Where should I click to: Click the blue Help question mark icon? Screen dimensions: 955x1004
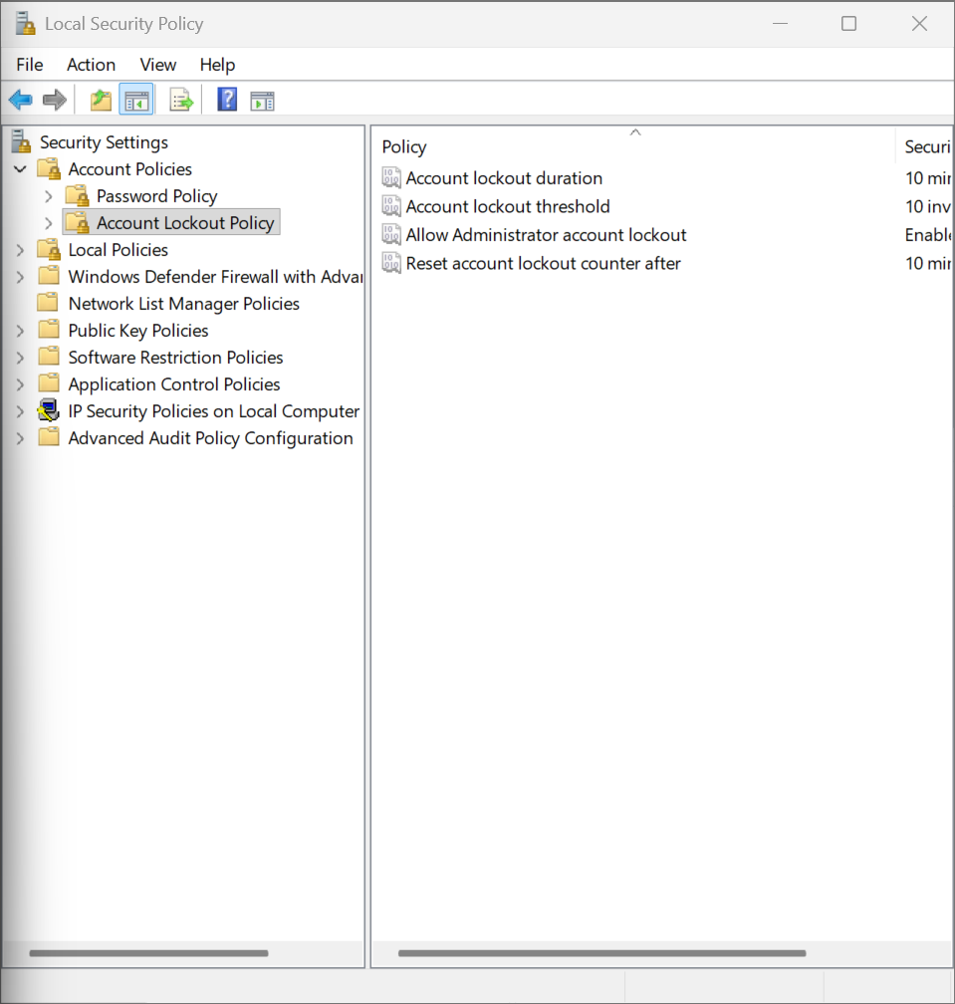pyautogui.click(x=227, y=100)
